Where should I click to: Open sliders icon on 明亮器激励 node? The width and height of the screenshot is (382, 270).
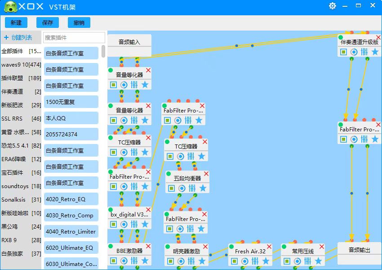click(x=191, y=261)
